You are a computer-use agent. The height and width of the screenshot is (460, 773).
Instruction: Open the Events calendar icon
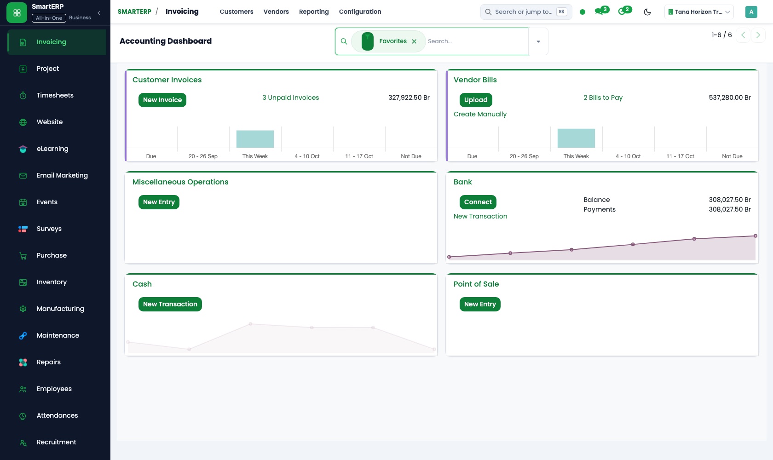[23, 202]
